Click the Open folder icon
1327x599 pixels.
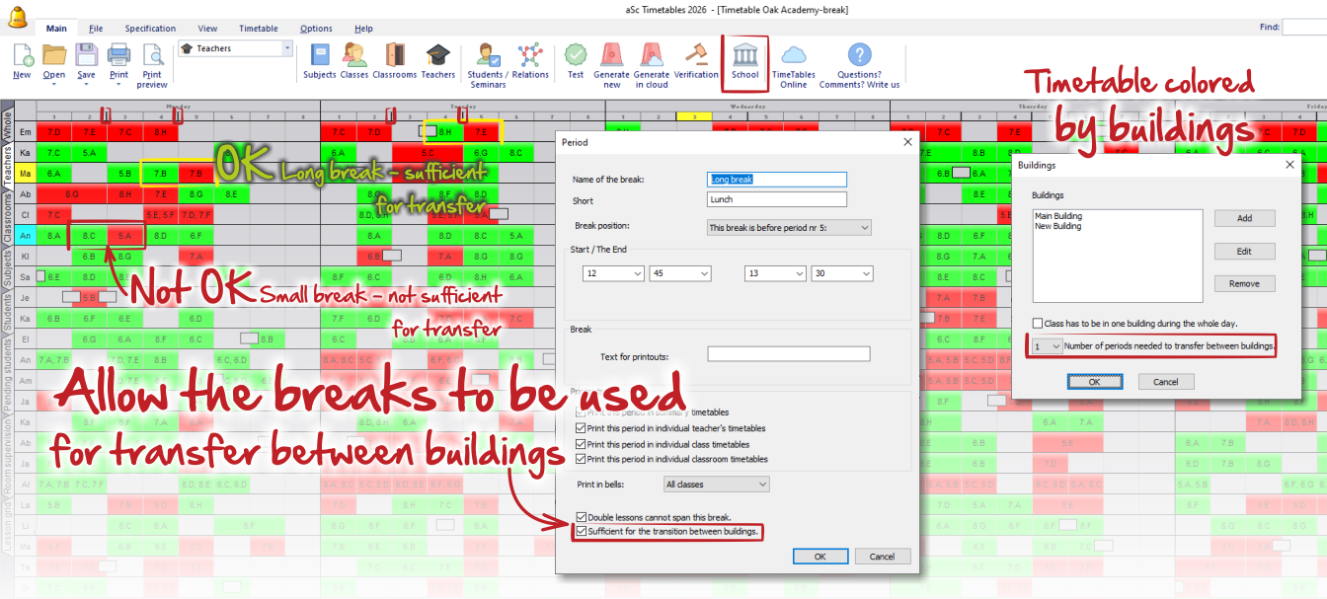click(x=54, y=55)
